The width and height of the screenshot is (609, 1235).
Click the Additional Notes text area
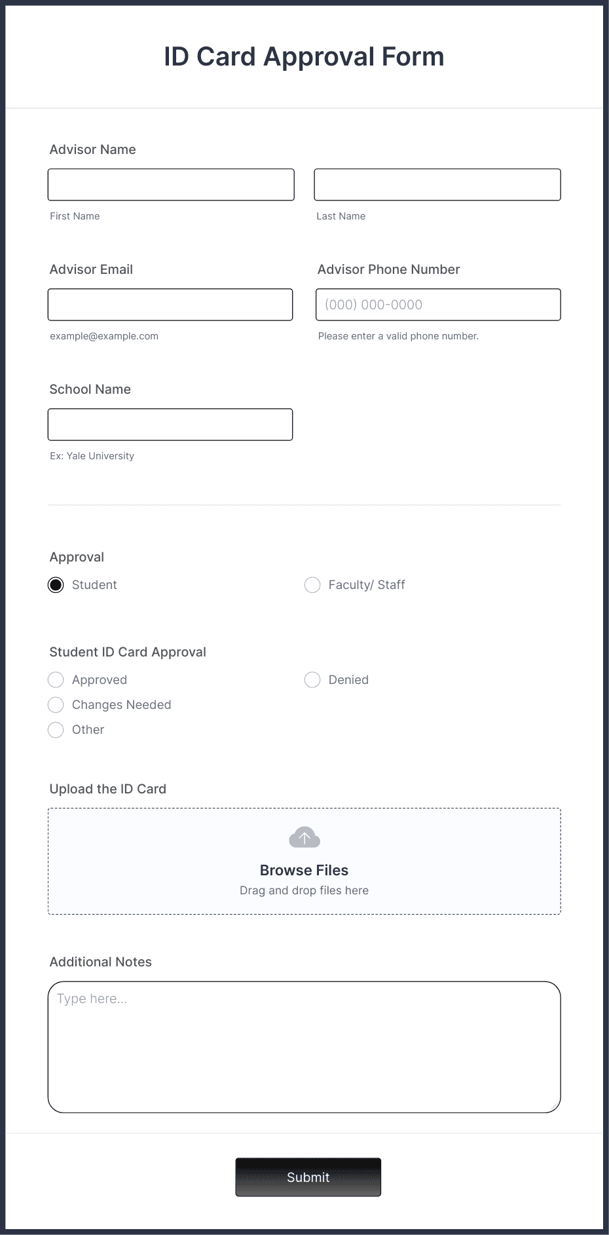click(304, 1047)
